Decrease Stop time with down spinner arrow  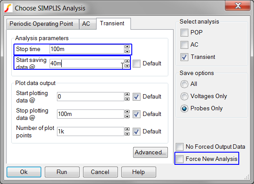(x=127, y=51)
